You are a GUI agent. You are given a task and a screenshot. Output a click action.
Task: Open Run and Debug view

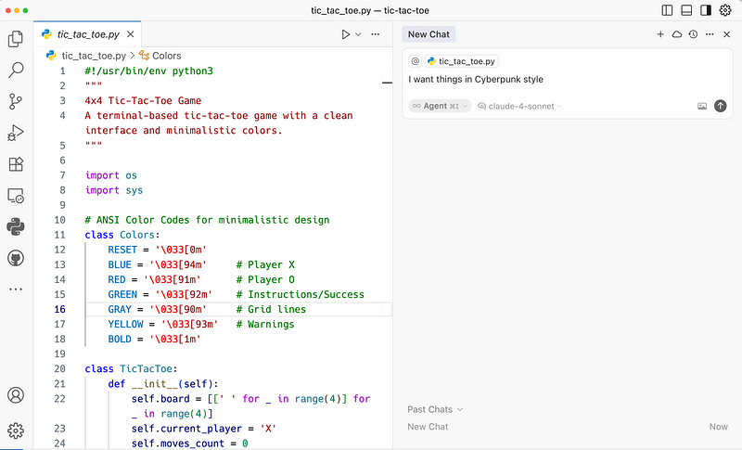[16, 133]
